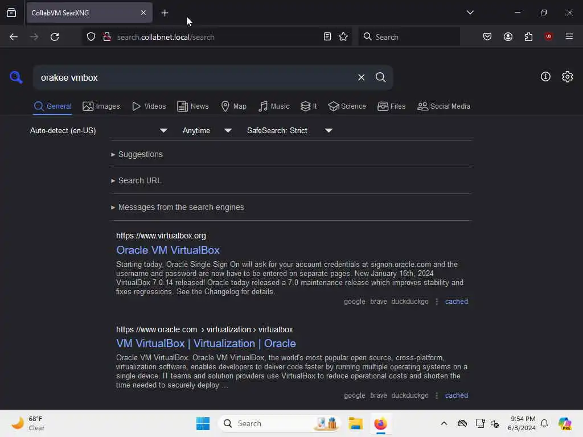Open the notifications bell

coord(544,423)
